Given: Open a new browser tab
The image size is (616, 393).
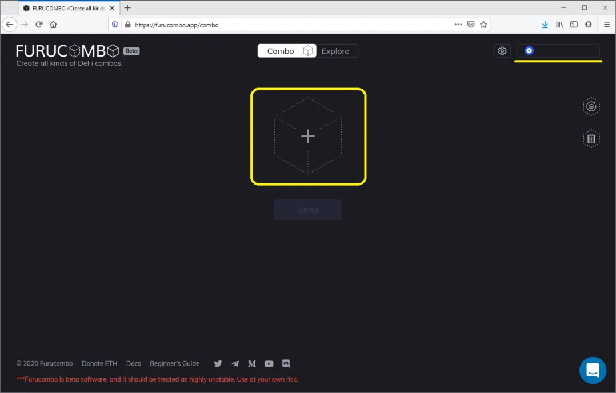Looking at the screenshot, I should (x=127, y=8).
